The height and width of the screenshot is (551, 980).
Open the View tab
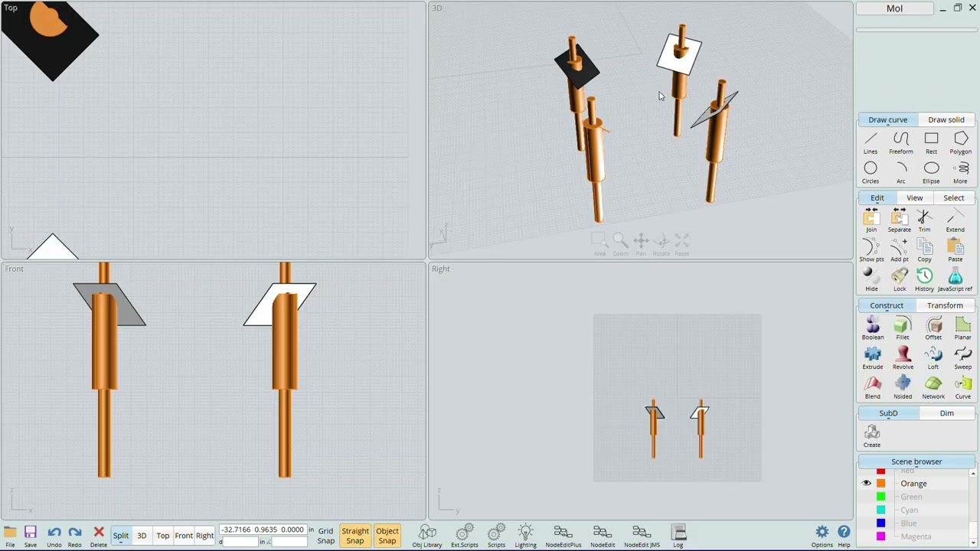915,197
